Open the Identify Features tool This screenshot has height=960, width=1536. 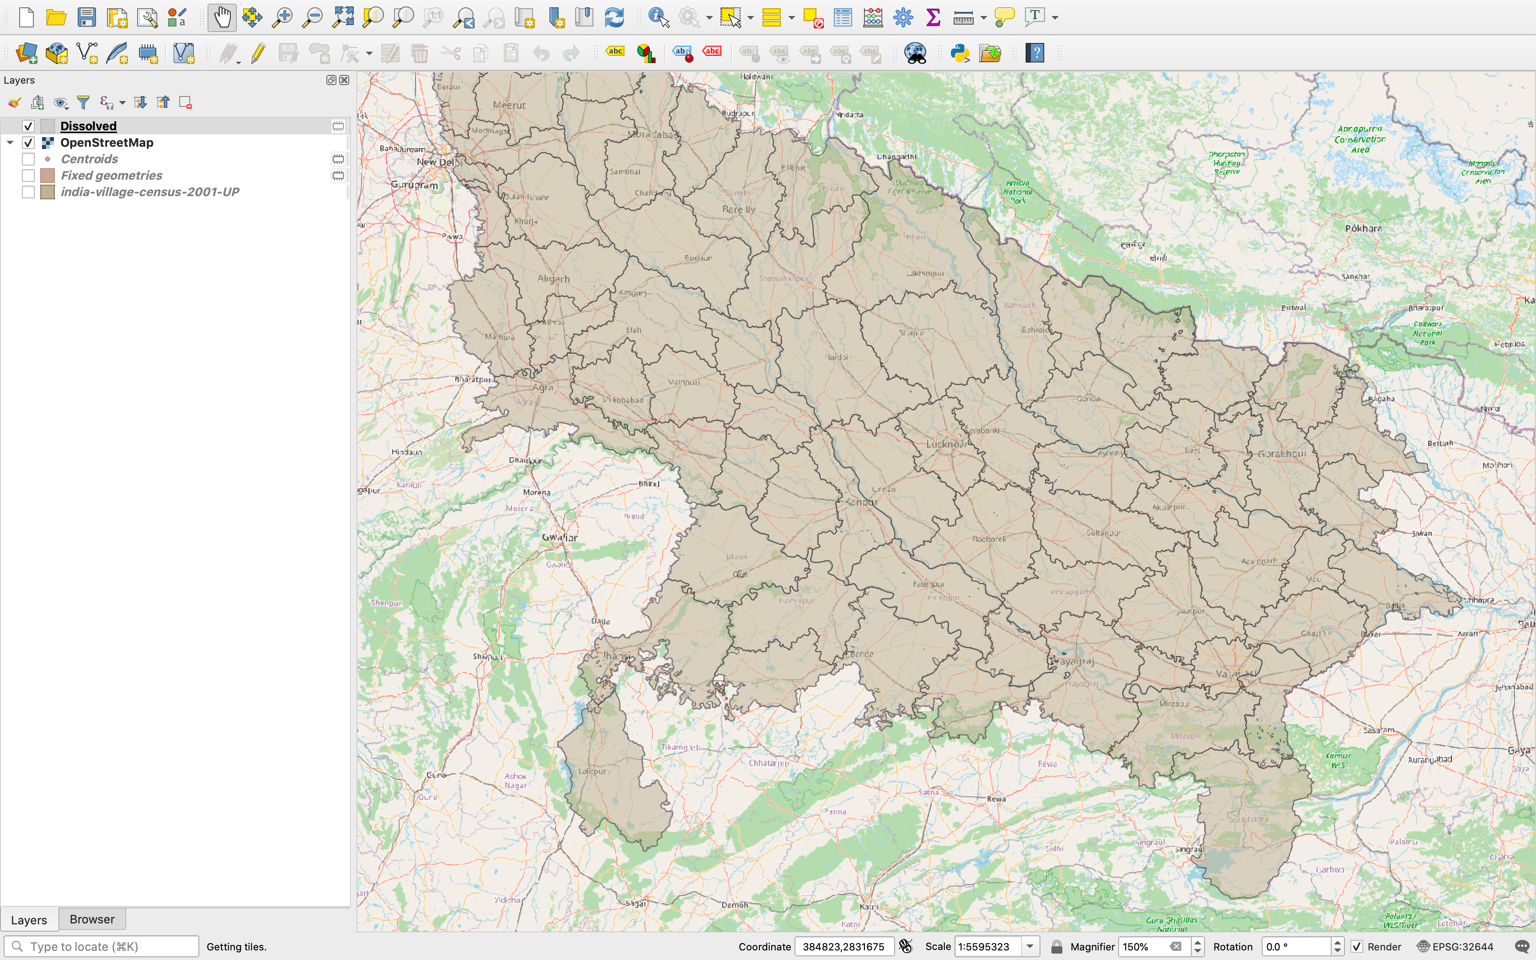(658, 17)
